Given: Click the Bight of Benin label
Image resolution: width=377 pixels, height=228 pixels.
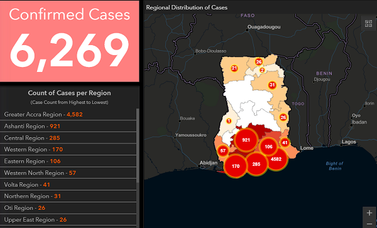Looking at the screenshot, I should pyautogui.click(x=334, y=166).
